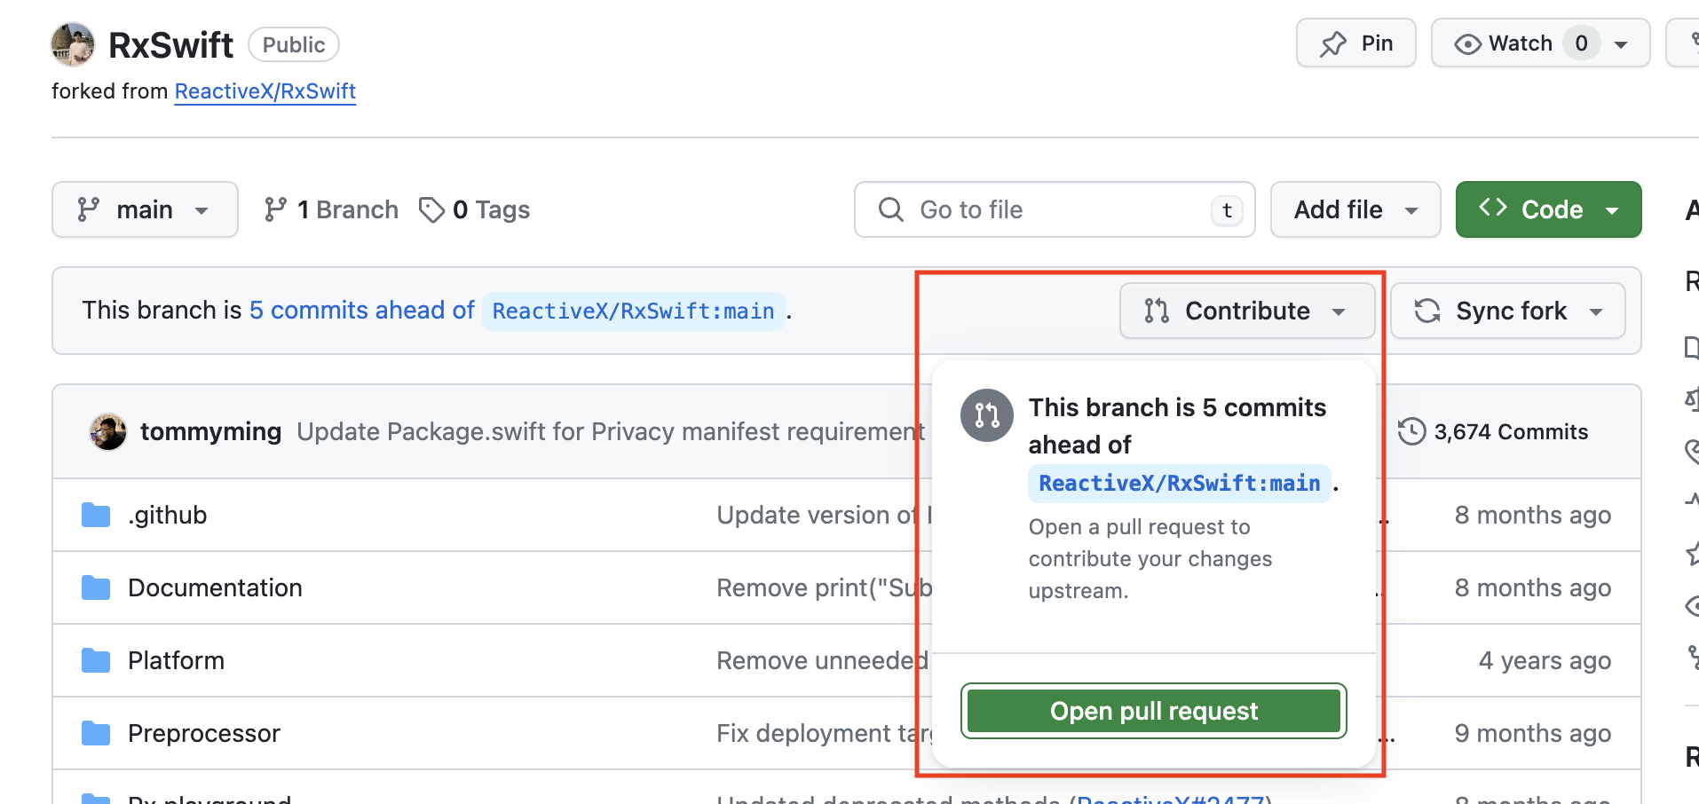Click the folder icon for .github
Viewport: 1699px width, 804px height.
click(x=96, y=515)
